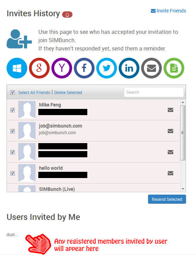
Task: Click the Delete Selected link
Action: [68, 93]
